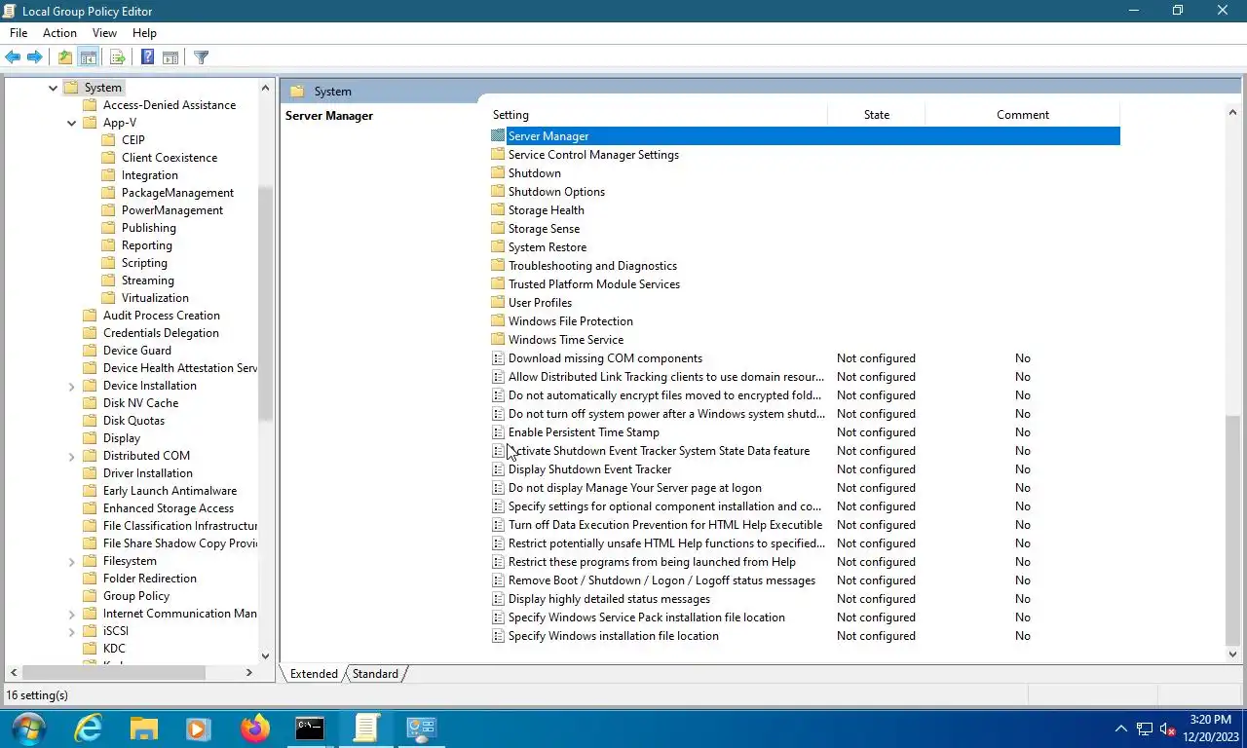Click the Filter funnel toolbar icon
The height and width of the screenshot is (748, 1247).
click(x=201, y=57)
